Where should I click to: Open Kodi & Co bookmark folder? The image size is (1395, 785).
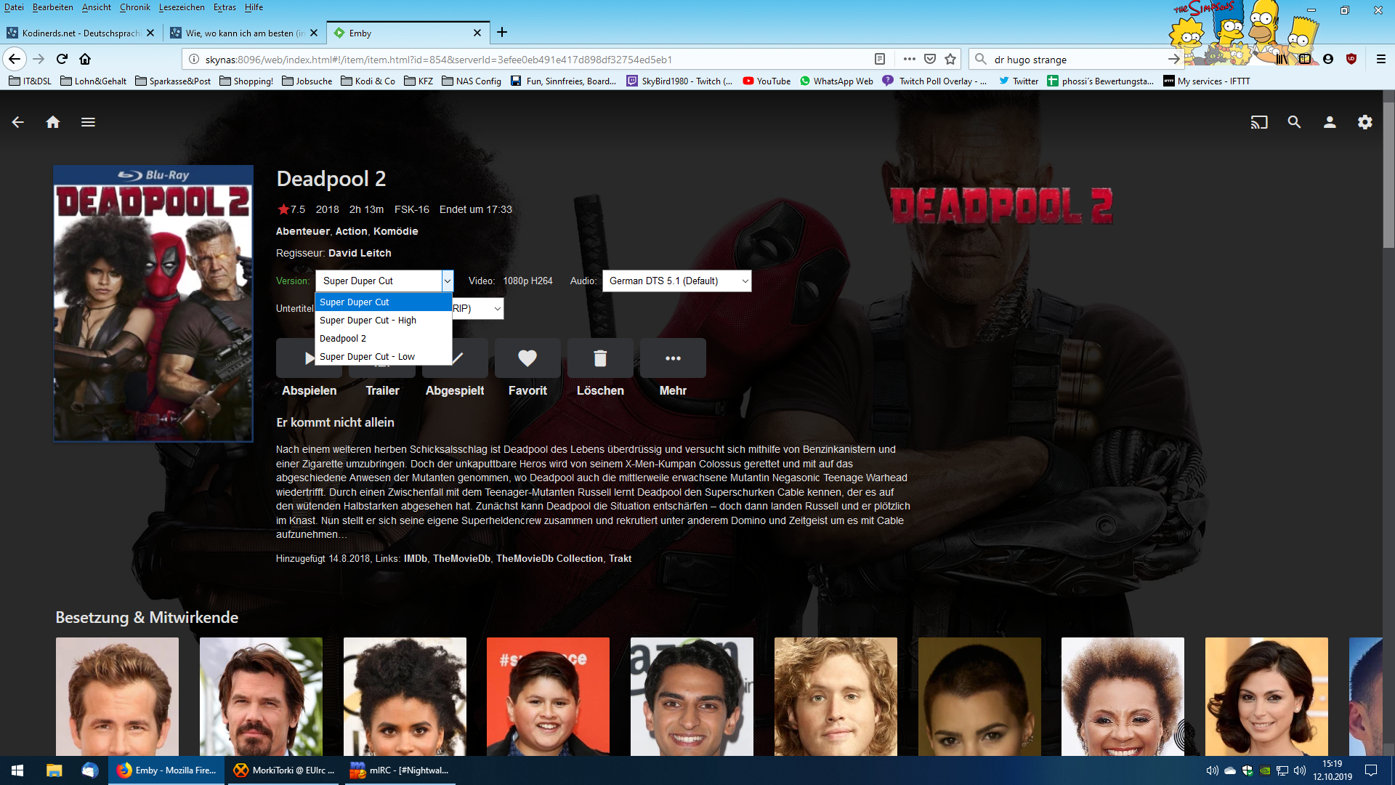click(368, 81)
